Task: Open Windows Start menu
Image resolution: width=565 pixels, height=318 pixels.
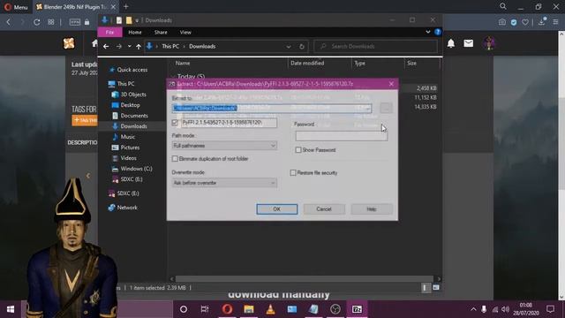Action: (x=11, y=309)
